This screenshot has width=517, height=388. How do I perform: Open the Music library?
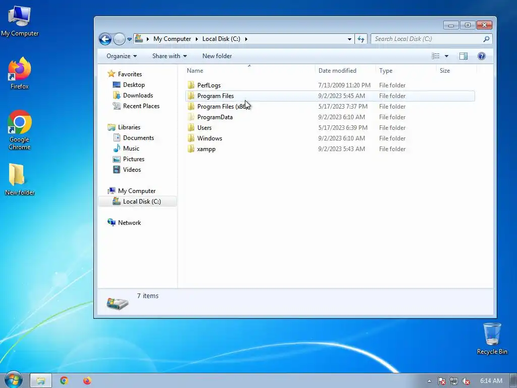click(131, 149)
